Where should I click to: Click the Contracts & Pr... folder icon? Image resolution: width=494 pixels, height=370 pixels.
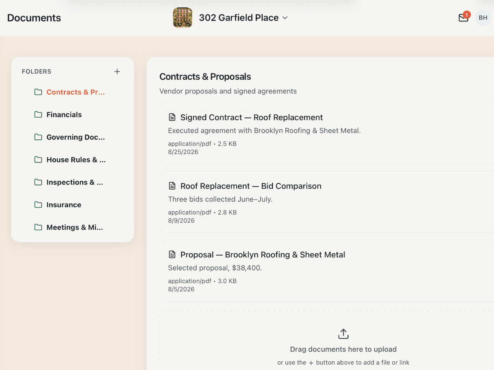pos(38,92)
